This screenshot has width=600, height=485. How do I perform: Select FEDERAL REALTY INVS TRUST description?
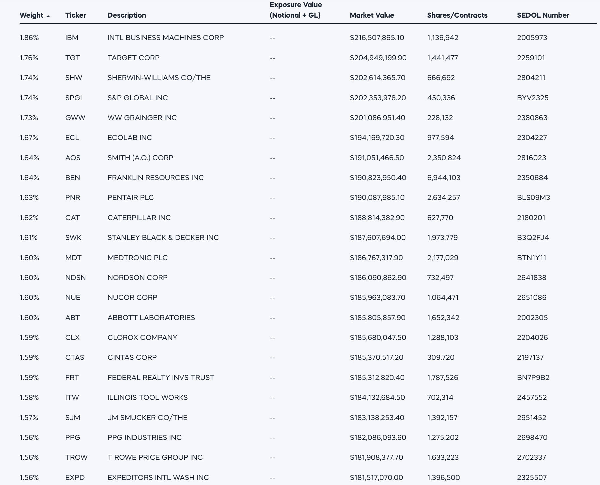(161, 377)
